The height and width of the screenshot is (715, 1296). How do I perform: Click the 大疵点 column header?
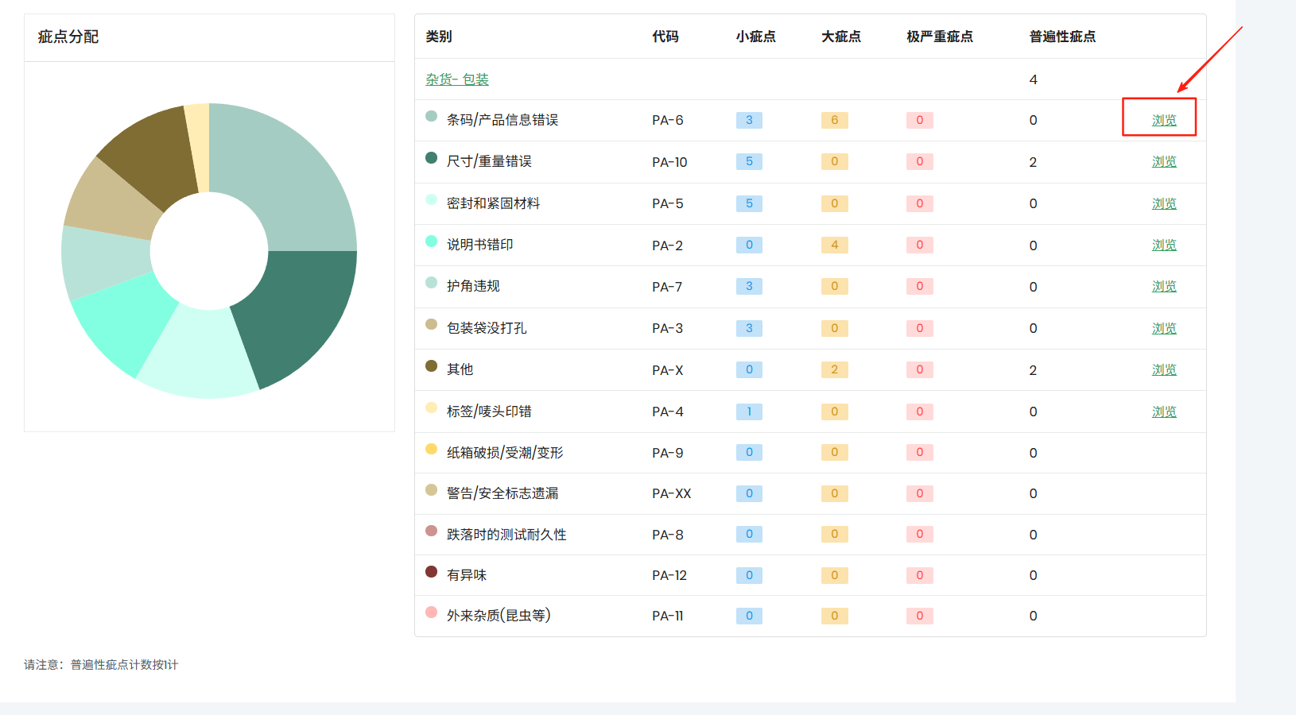(841, 37)
